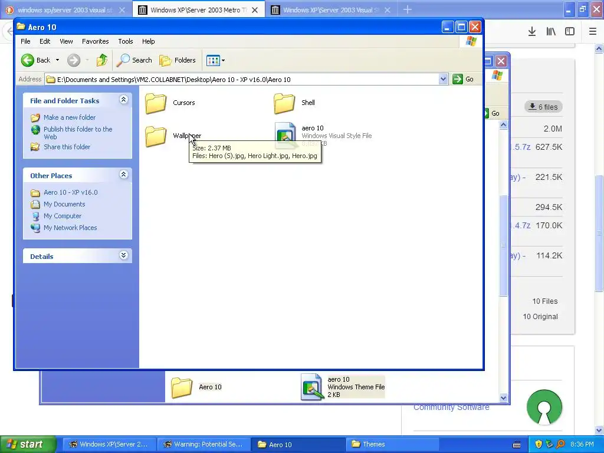Click the down scroll arrow in Themes window
This screenshot has width=604, height=453.
click(x=504, y=398)
